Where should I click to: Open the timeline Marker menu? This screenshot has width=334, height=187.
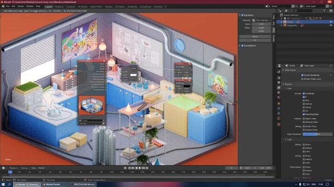coord(41,168)
